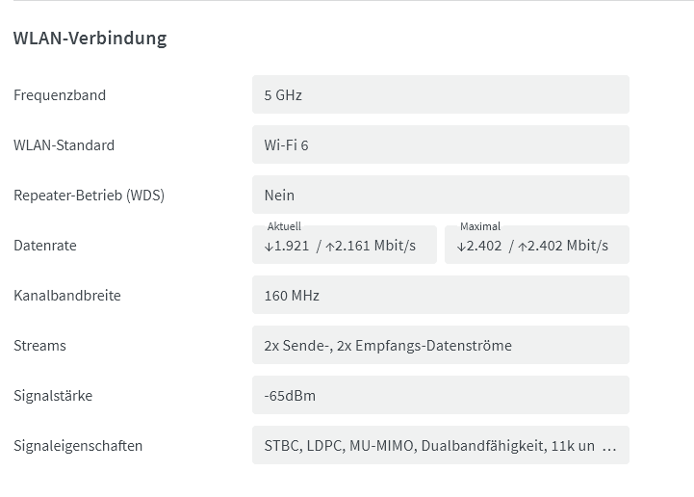Click the upload arrow in the Aktuell data rate
The image size is (694, 497).
(x=330, y=247)
